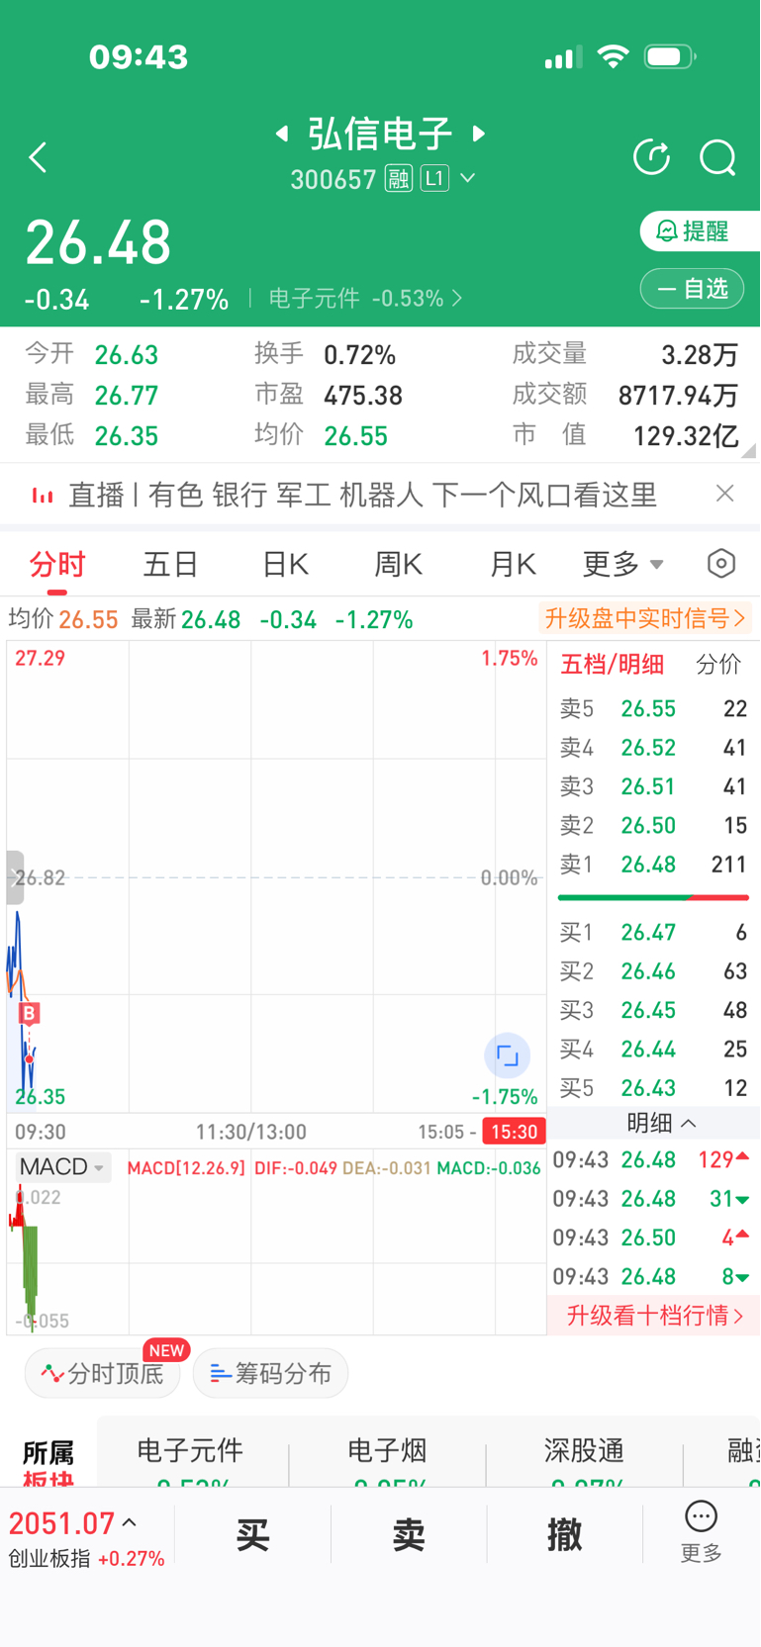
Task: Tap 升级看十档行情 link
Action: [x=654, y=1316]
